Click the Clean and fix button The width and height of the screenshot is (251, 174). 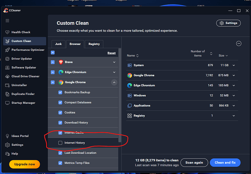point(225,162)
